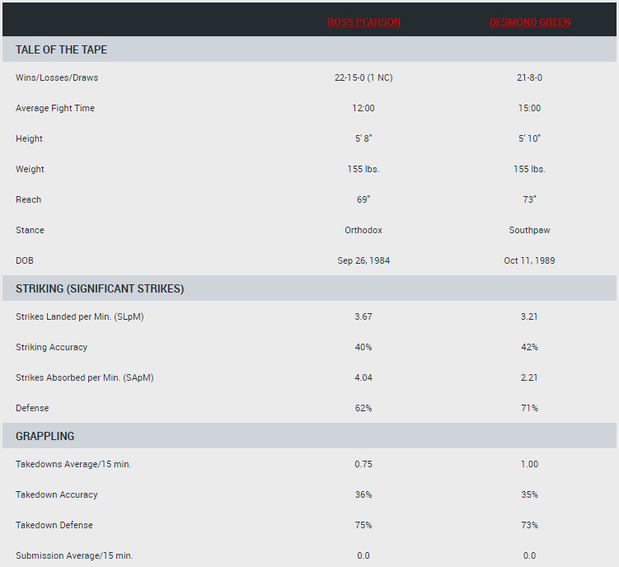Click the Orthodox stance value

(x=363, y=230)
